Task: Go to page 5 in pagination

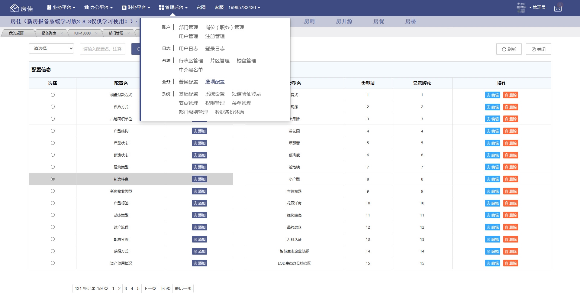Action: [138, 288]
